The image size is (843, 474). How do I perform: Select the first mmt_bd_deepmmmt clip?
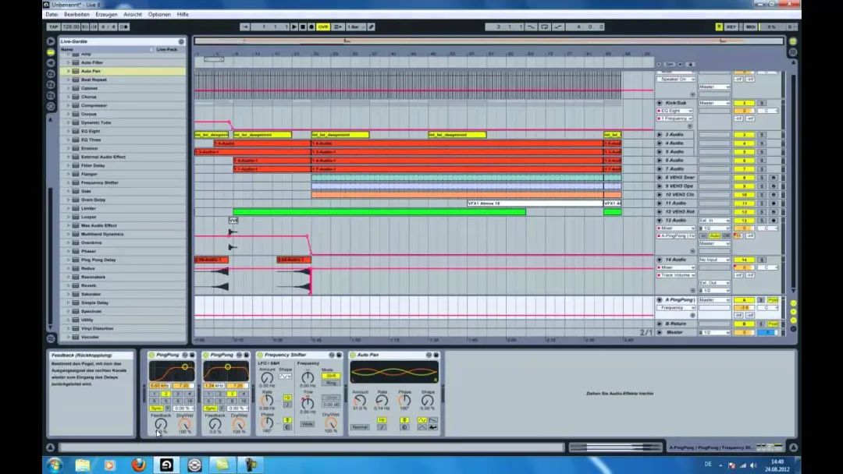click(212, 135)
